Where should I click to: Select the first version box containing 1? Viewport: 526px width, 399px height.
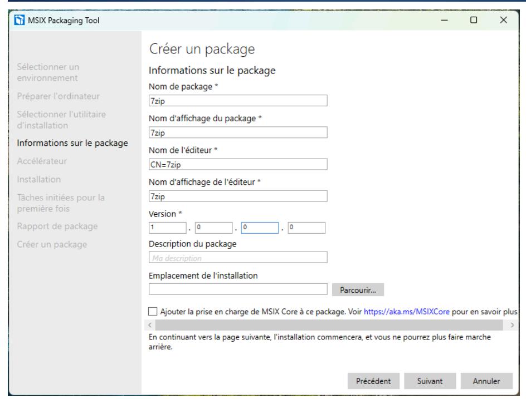(167, 228)
